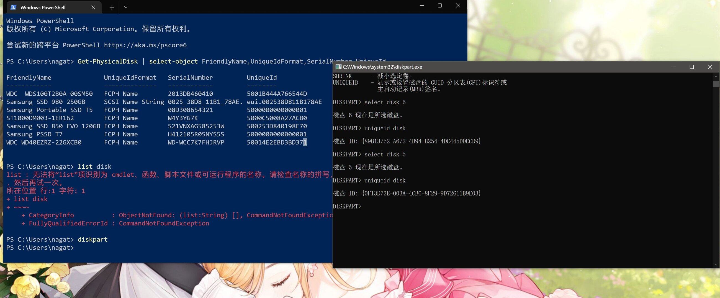The width and height of the screenshot is (720, 298).
Task: Click the UniqueId column header
Action: tap(262, 78)
